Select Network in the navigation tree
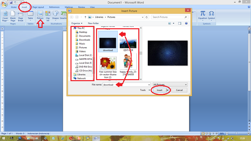 (x=81, y=78)
